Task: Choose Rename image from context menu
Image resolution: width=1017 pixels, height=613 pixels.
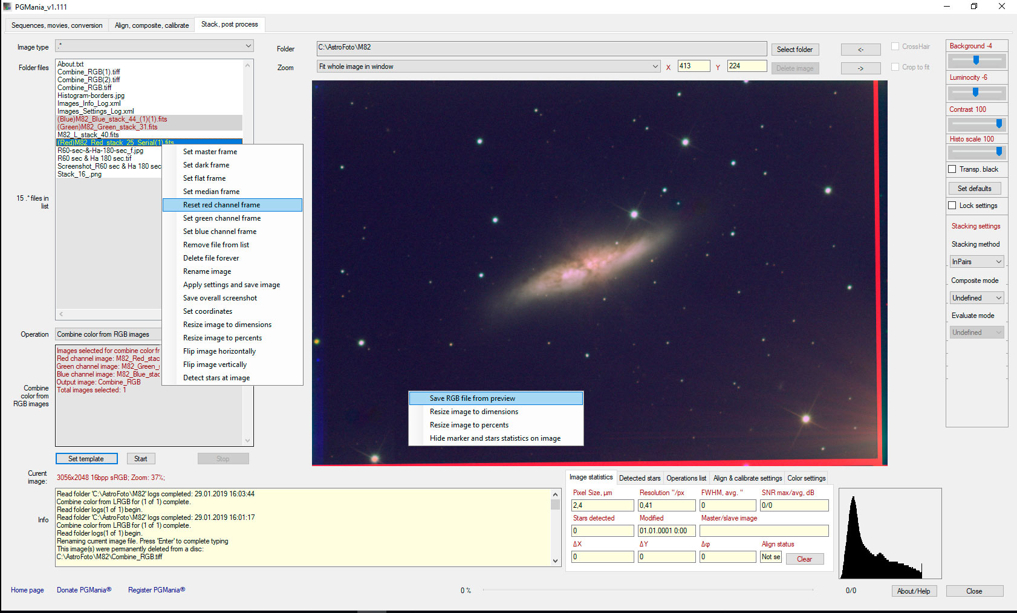Action: pos(233,271)
